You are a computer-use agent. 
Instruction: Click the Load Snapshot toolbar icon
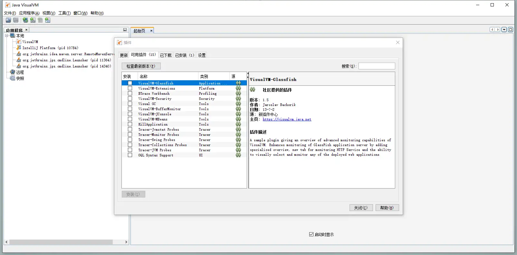(8, 20)
